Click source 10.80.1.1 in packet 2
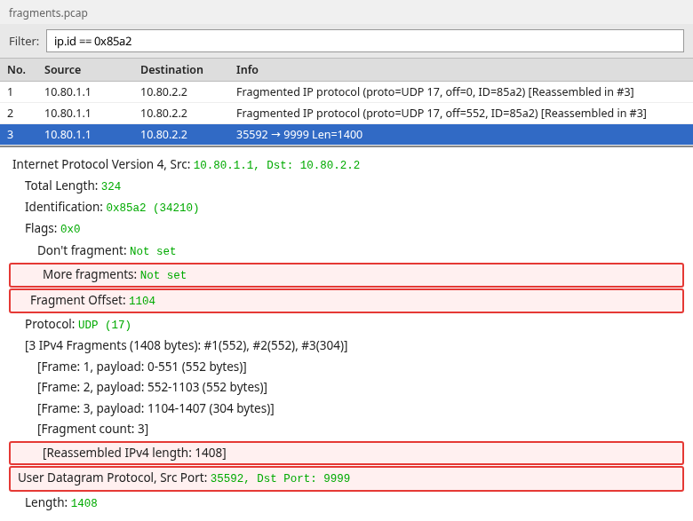The width and height of the screenshot is (693, 521). pos(68,114)
